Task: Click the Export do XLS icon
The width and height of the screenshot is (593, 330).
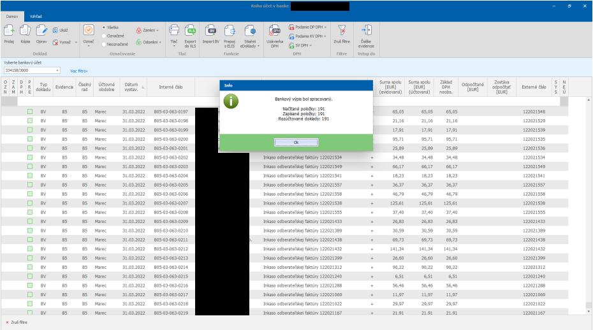Action: (x=190, y=31)
